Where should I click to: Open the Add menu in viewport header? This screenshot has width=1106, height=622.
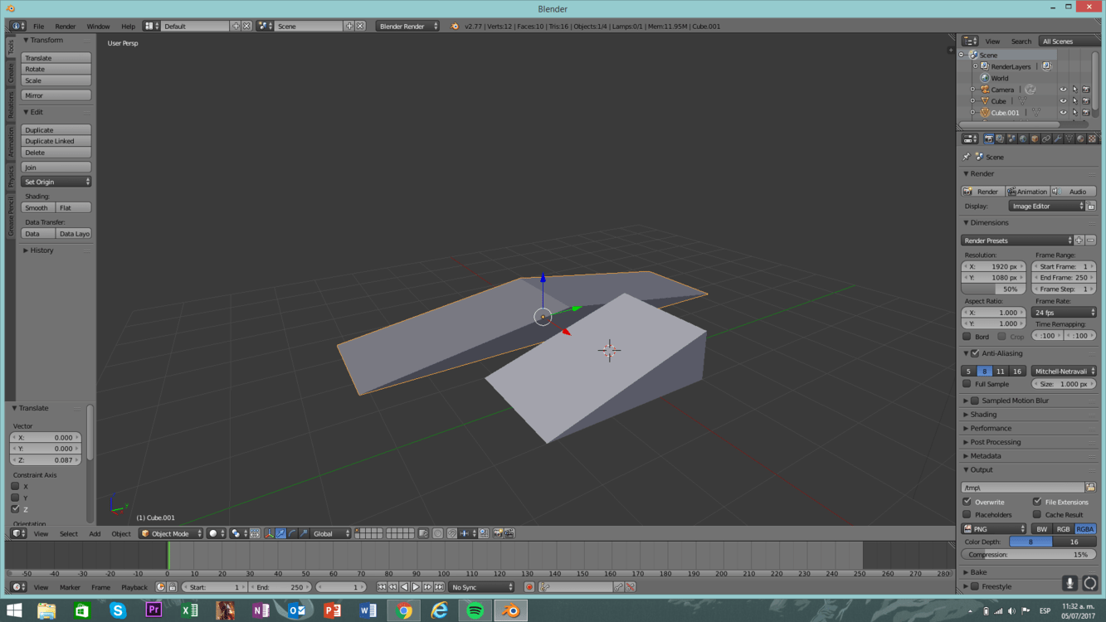[95, 533]
